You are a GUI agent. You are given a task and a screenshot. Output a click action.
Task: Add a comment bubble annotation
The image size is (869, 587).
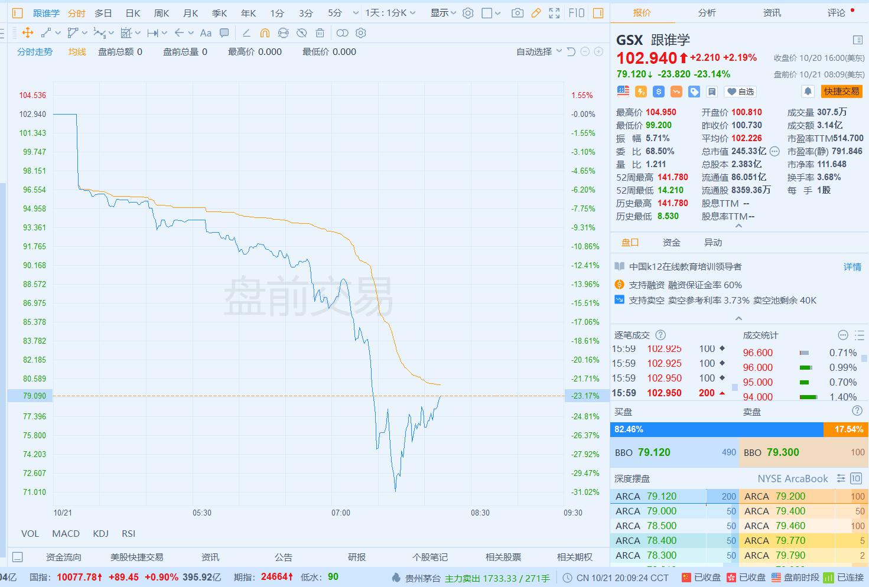coord(224,33)
